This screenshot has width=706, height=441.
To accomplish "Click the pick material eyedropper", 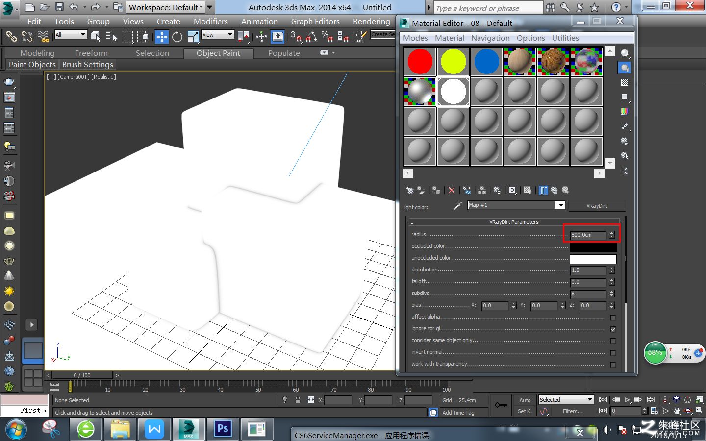I will (458, 206).
